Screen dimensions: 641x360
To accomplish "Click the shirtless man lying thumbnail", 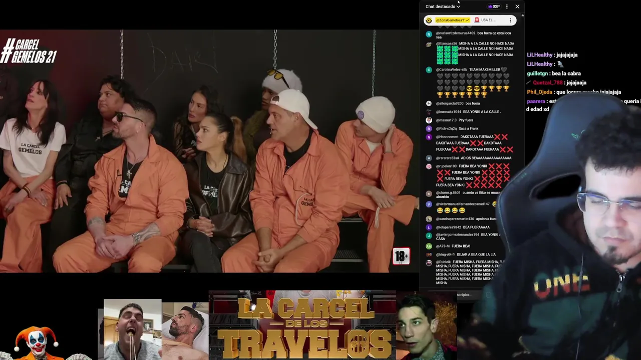I will (x=185, y=331).
